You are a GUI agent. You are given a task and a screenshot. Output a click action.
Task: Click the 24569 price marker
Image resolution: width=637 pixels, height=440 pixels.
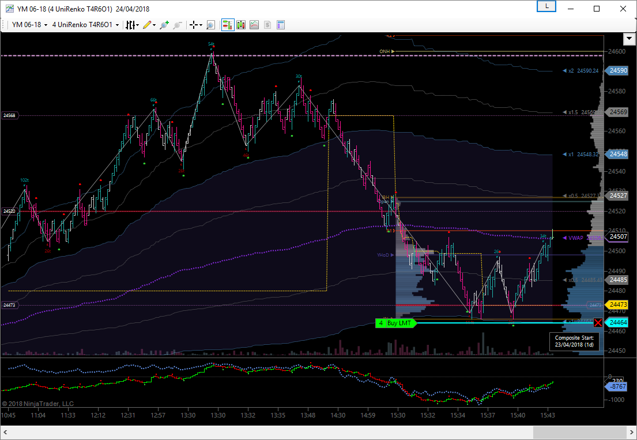616,112
